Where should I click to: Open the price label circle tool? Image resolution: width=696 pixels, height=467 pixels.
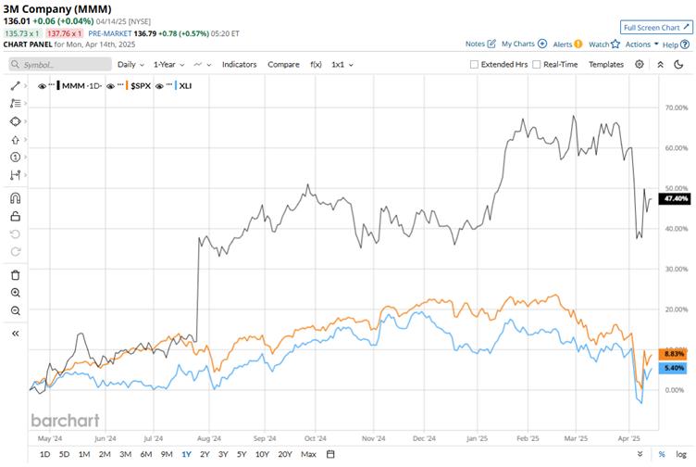coord(15,157)
